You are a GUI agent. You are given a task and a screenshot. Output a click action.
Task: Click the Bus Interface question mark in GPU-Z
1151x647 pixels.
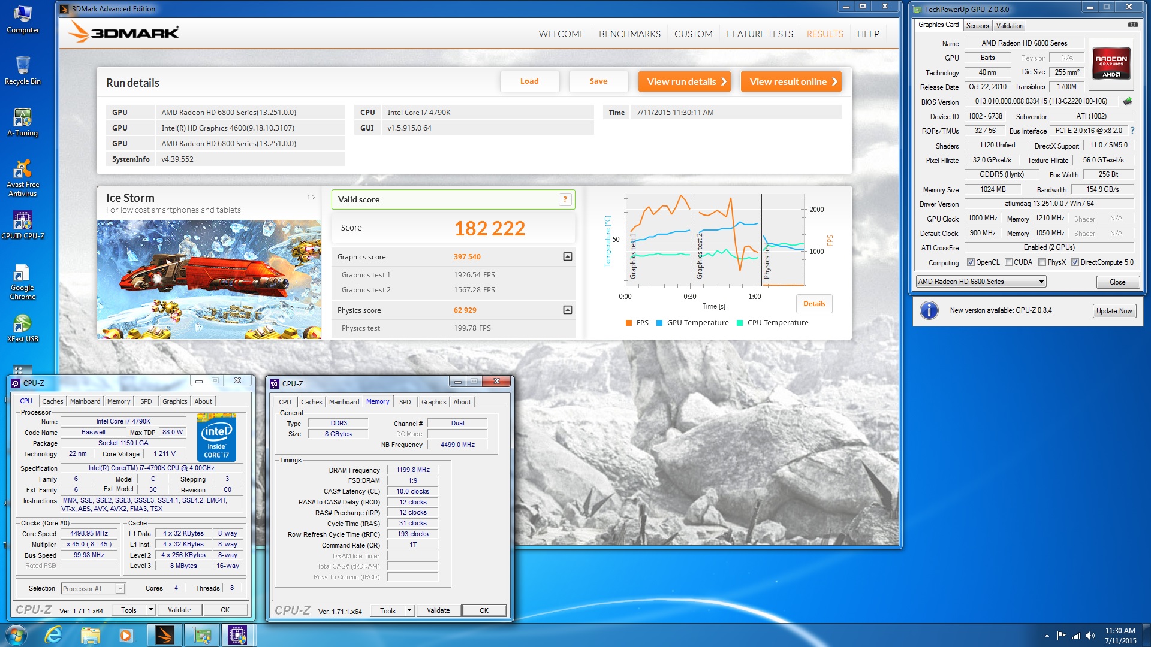(1132, 131)
